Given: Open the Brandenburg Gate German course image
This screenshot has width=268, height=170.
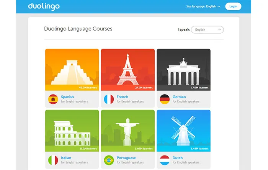Looking at the screenshot, I should (183, 70).
